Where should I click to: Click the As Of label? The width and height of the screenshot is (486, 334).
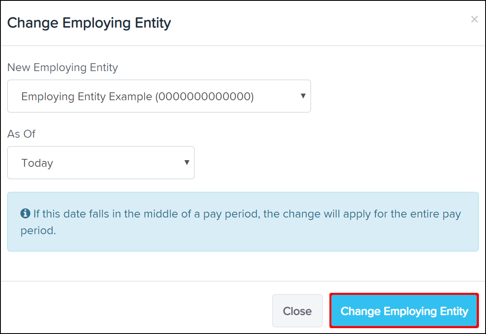pyautogui.click(x=21, y=134)
